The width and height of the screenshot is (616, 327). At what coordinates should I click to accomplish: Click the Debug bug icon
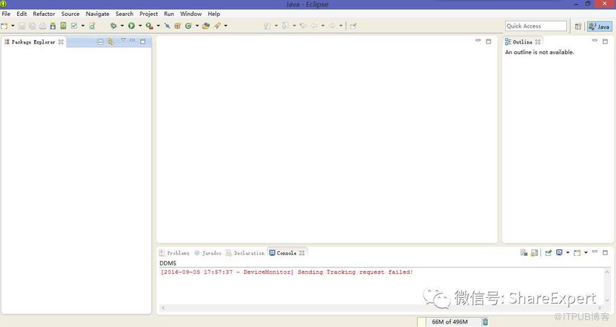coord(113,26)
